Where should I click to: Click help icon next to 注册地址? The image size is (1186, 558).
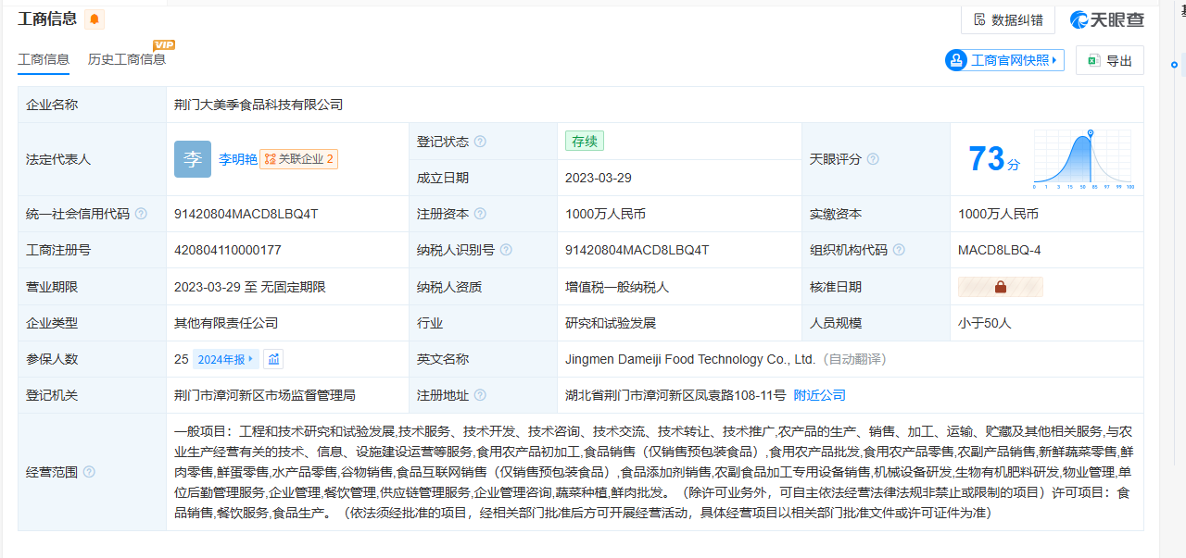[480, 395]
